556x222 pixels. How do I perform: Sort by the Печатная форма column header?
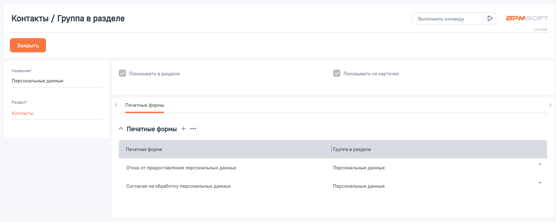click(x=144, y=149)
